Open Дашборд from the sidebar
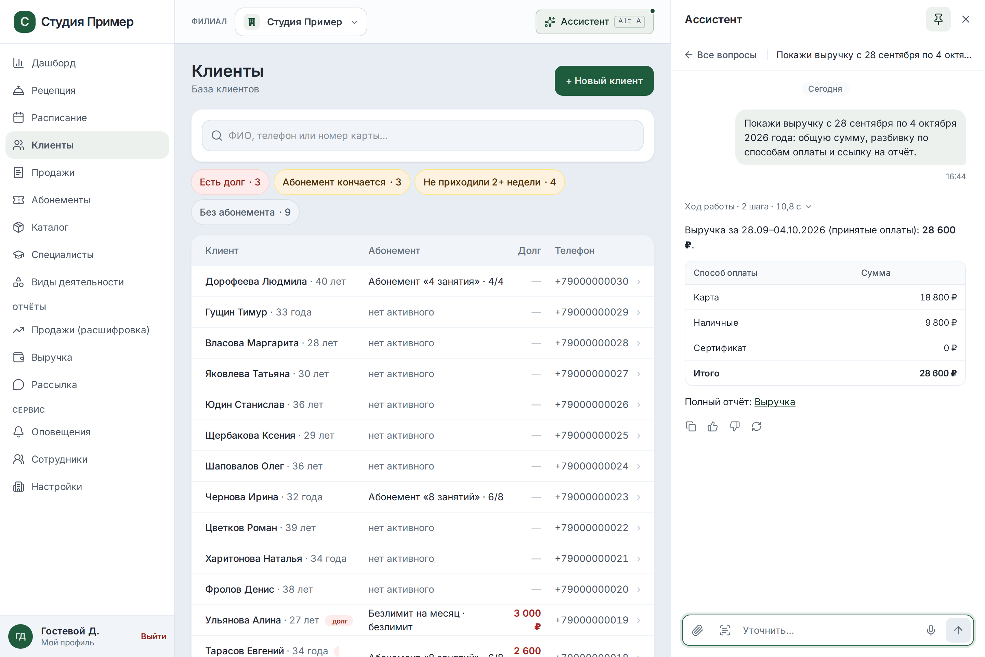 point(87,63)
